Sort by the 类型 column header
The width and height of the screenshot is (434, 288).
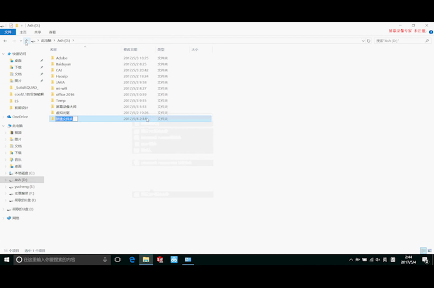pos(172,50)
